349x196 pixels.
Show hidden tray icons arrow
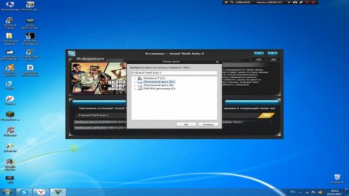[x=300, y=192]
